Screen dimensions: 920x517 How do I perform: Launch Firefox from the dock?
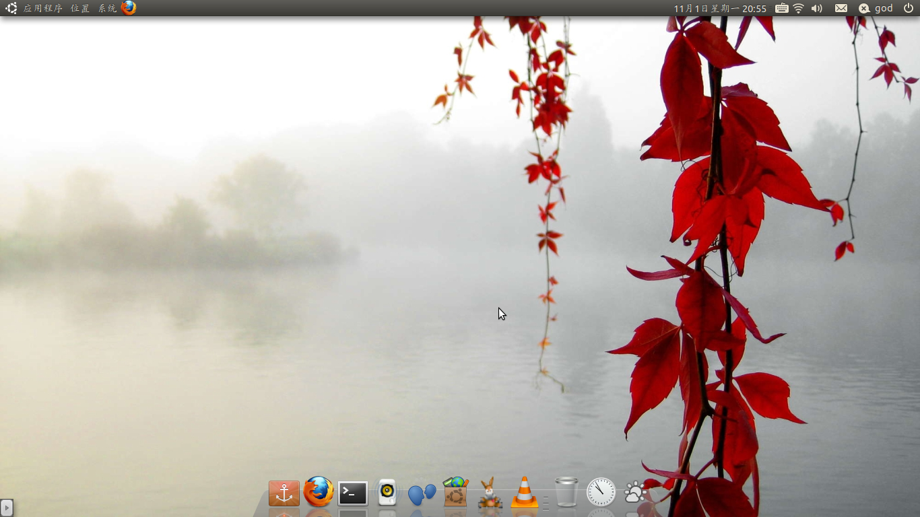319,491
